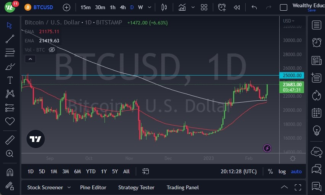This screenshot has height=195, width=325.
Task: Toggle log scale mode
Action: [282, 172]
